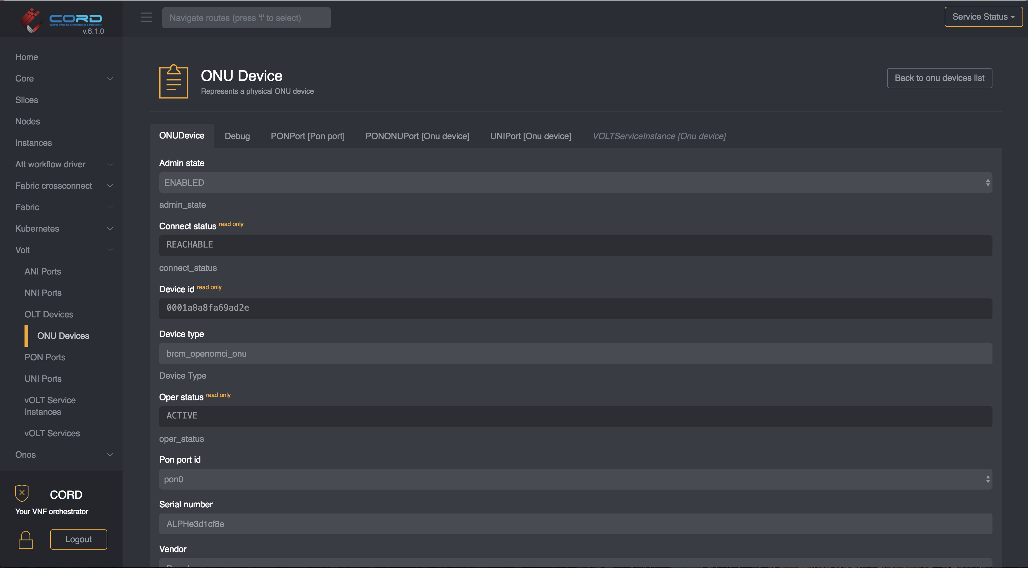The width and height of the screenshot is (1028, 568).
Task: Click the Att workflow driver label
Action: (x=50, y=165)
